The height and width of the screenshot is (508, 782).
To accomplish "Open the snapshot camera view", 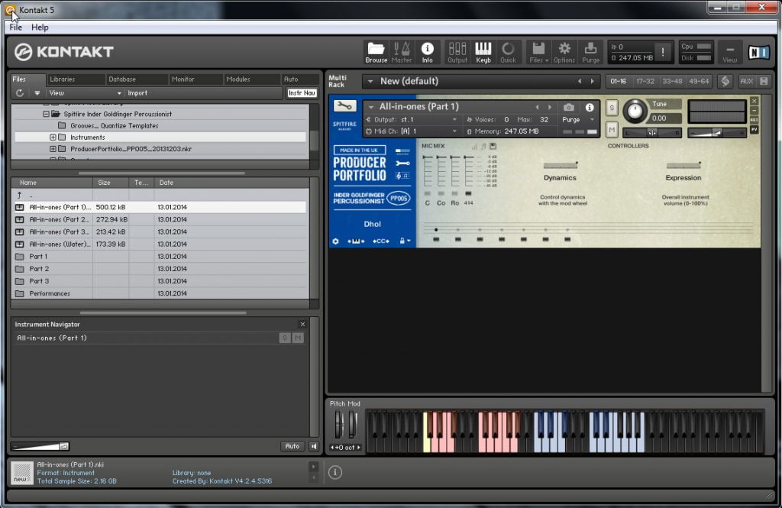I will (568, 107).
